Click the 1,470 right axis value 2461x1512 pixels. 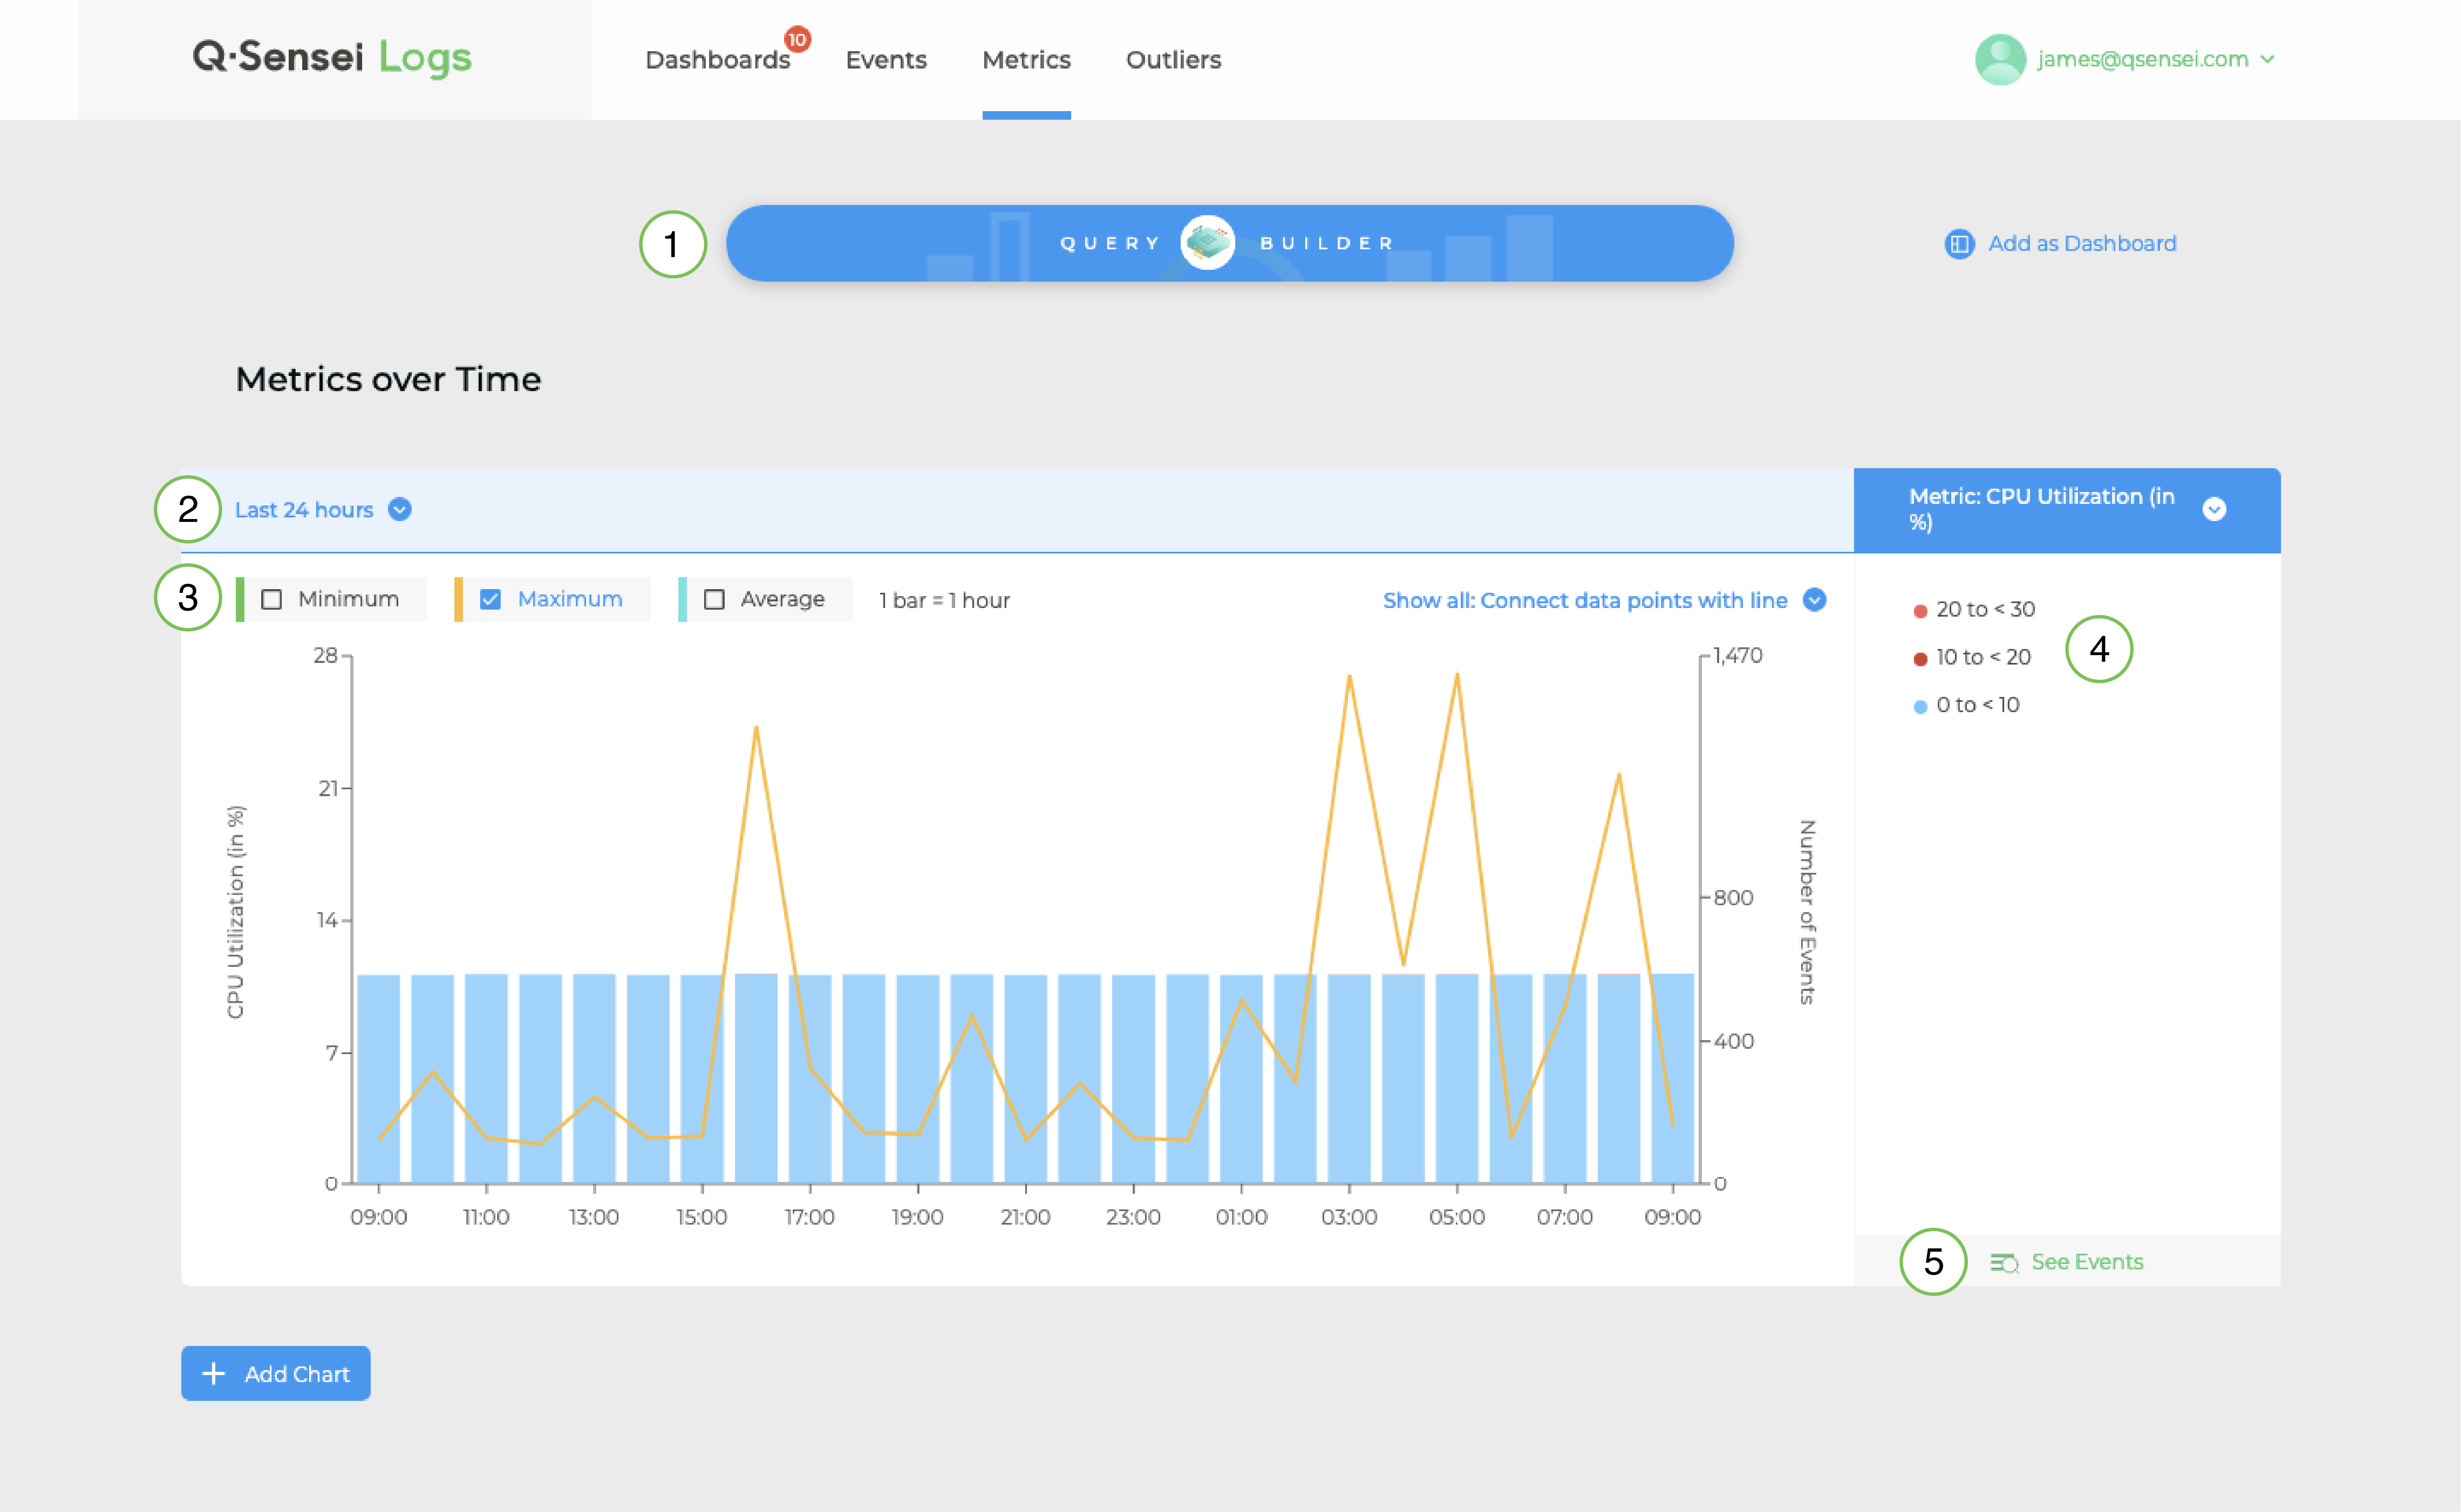coord(1737,656)
